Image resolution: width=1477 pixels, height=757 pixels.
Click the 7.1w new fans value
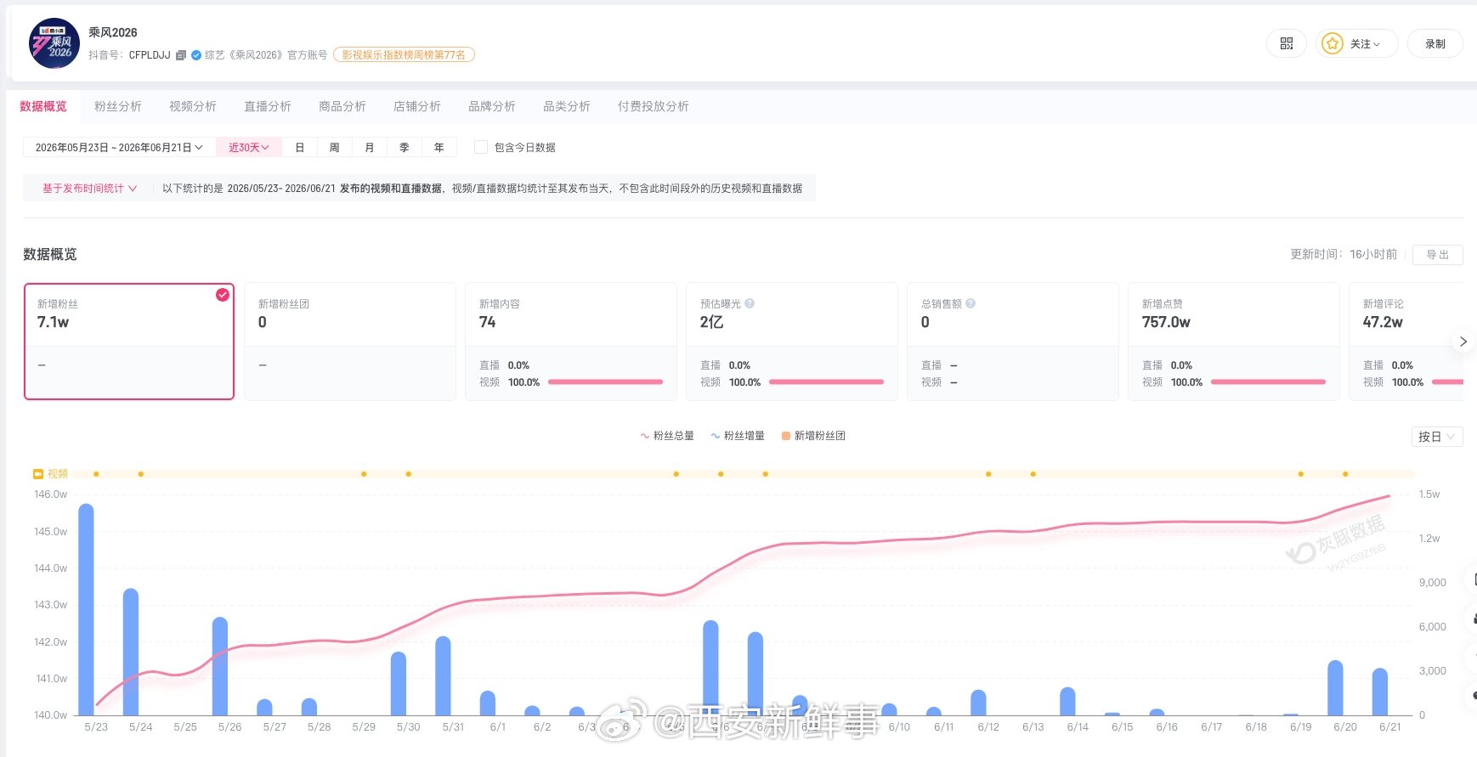53,322
